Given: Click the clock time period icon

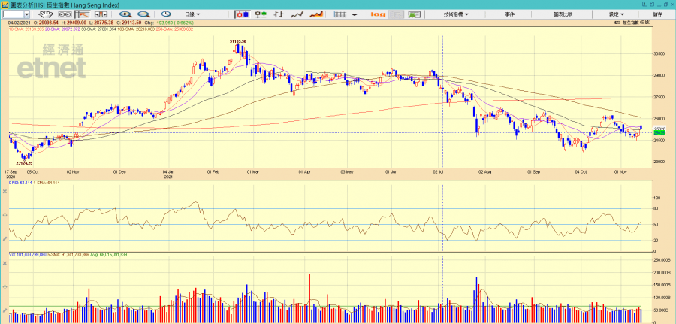Looking at the screenshot, I should click(x=164, y=14).
